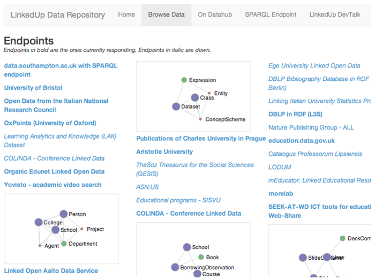The image size is (375, 279).
Task: Open Publications of Charles University in Prague
Action: pos(201,139)
